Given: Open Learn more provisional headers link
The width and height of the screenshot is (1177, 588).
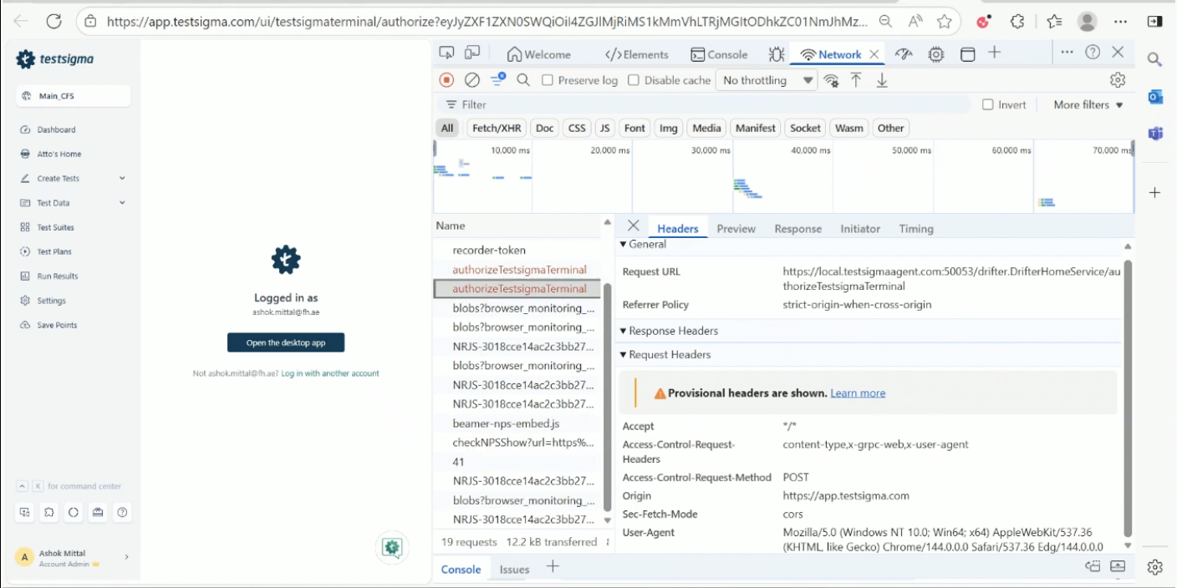Looking at the screenshot, I should (x=858, y=393).
